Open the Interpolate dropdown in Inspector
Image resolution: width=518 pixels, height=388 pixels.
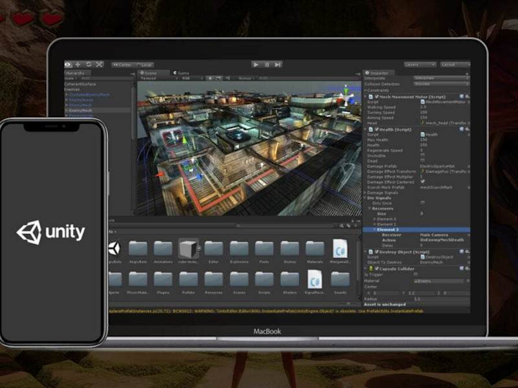pos(442,78)
